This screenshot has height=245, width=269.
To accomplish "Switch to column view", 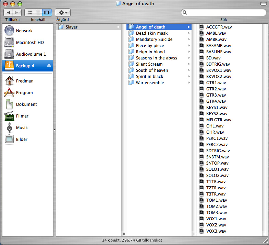I will pos(47,12).
